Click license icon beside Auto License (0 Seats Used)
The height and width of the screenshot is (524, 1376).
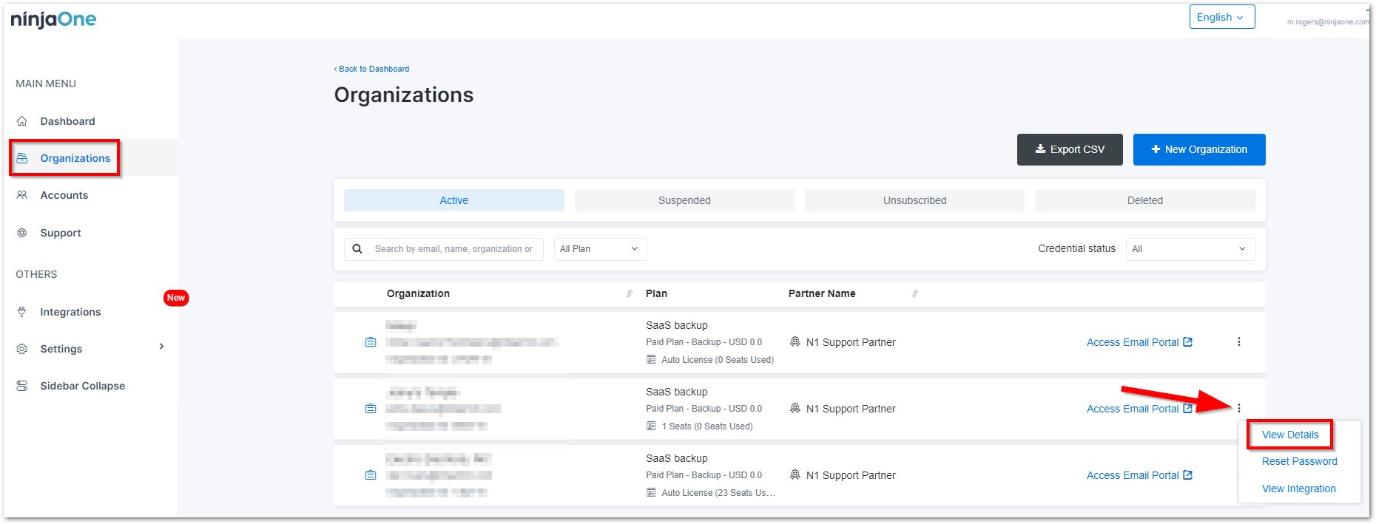pyautogui.click(x=651, y=360)
